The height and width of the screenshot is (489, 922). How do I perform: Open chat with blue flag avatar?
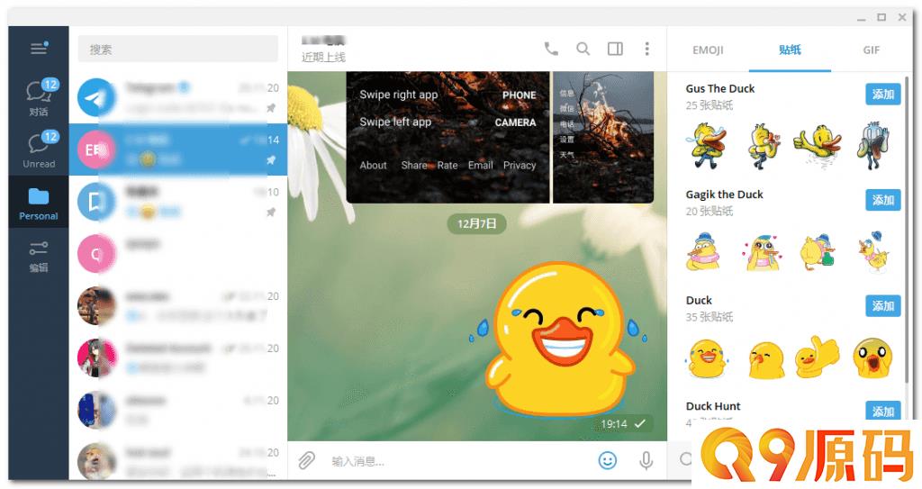coord(177,410)
